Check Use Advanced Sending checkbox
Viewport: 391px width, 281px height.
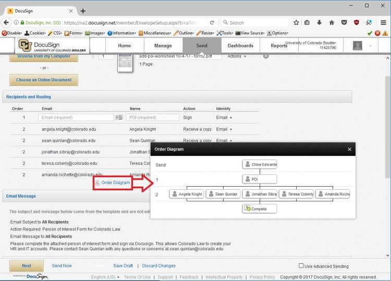301,266
